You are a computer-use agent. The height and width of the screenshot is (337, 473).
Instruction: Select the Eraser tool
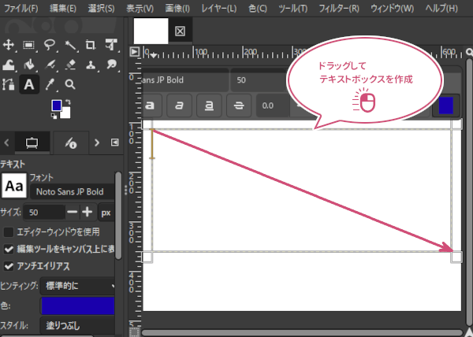point(70,65)
